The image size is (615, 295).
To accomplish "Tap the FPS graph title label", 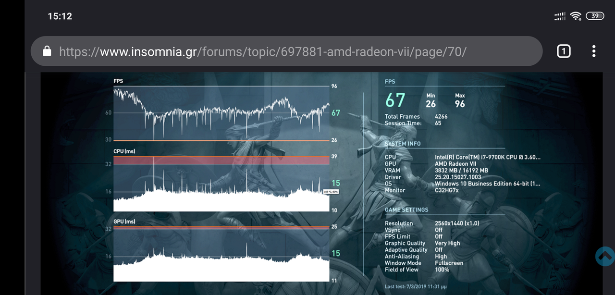I will [118, 81].
